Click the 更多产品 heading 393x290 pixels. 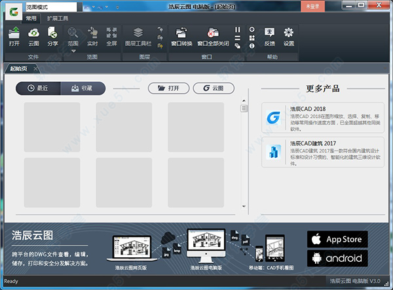tap(323, 88)
